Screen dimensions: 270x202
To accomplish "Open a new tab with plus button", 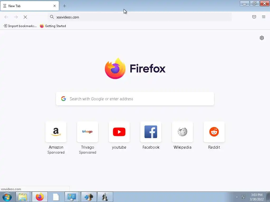I will [65, 6].
